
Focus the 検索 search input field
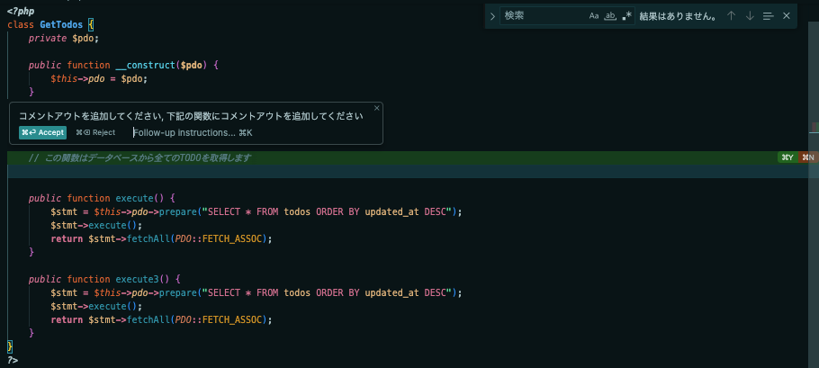pyautogui.click(x=544, y=16)
